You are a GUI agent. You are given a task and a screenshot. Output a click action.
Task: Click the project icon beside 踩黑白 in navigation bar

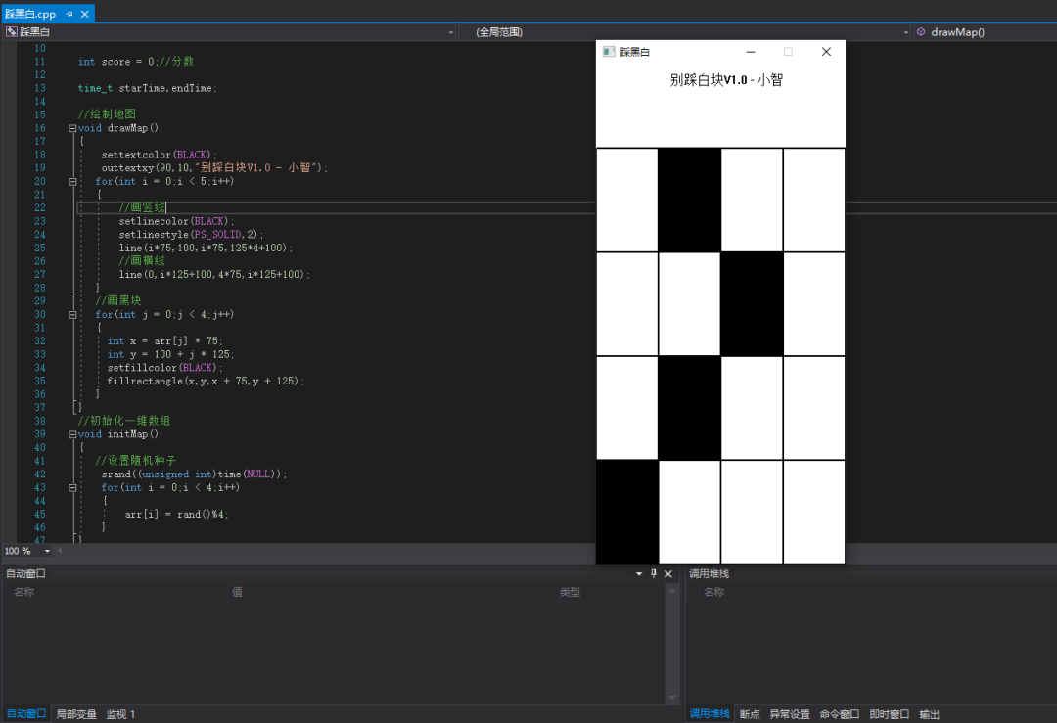coord(12,31)
